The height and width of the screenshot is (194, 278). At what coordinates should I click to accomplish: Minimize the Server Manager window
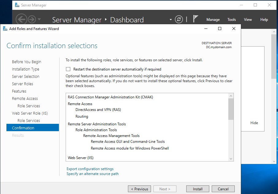[x=241, y=5]
